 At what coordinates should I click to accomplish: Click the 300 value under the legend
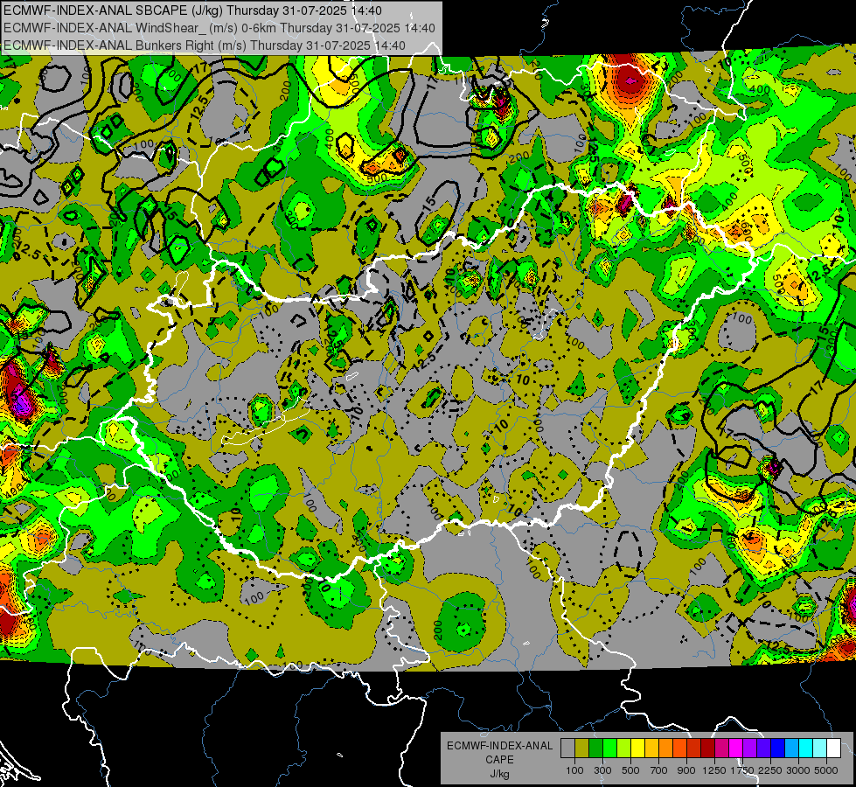602,770
